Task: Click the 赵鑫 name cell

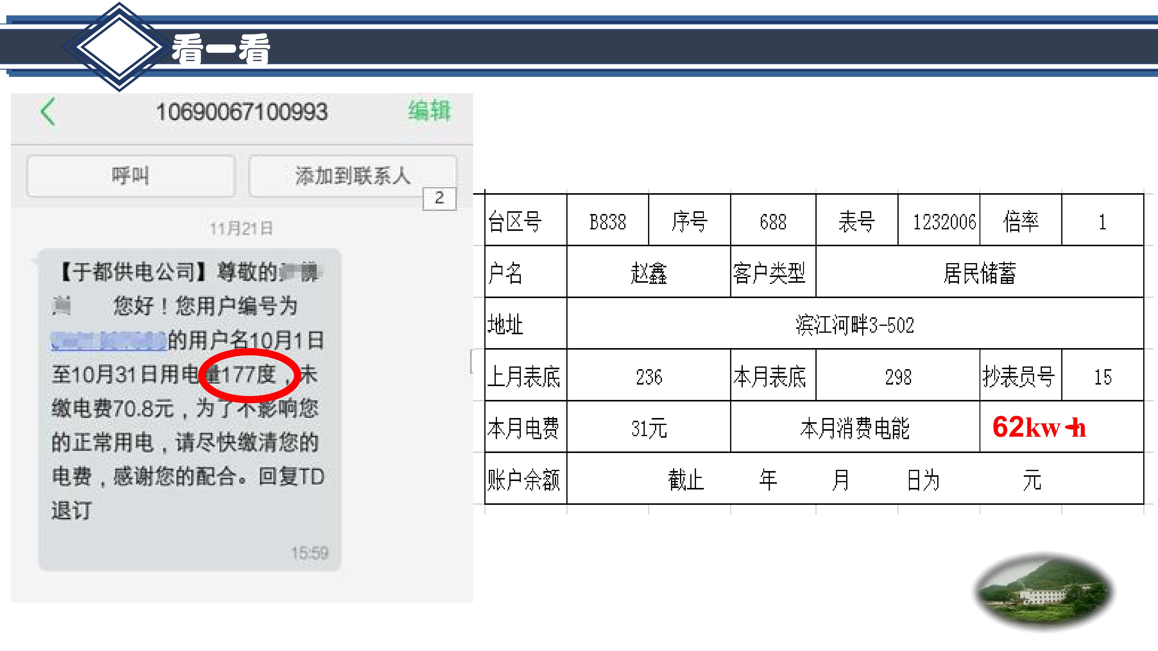Action: [648, 273]
